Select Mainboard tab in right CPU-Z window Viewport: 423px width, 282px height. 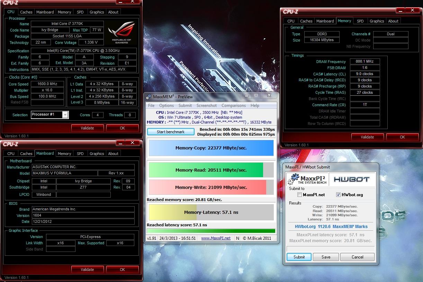(x=325, y=21)
